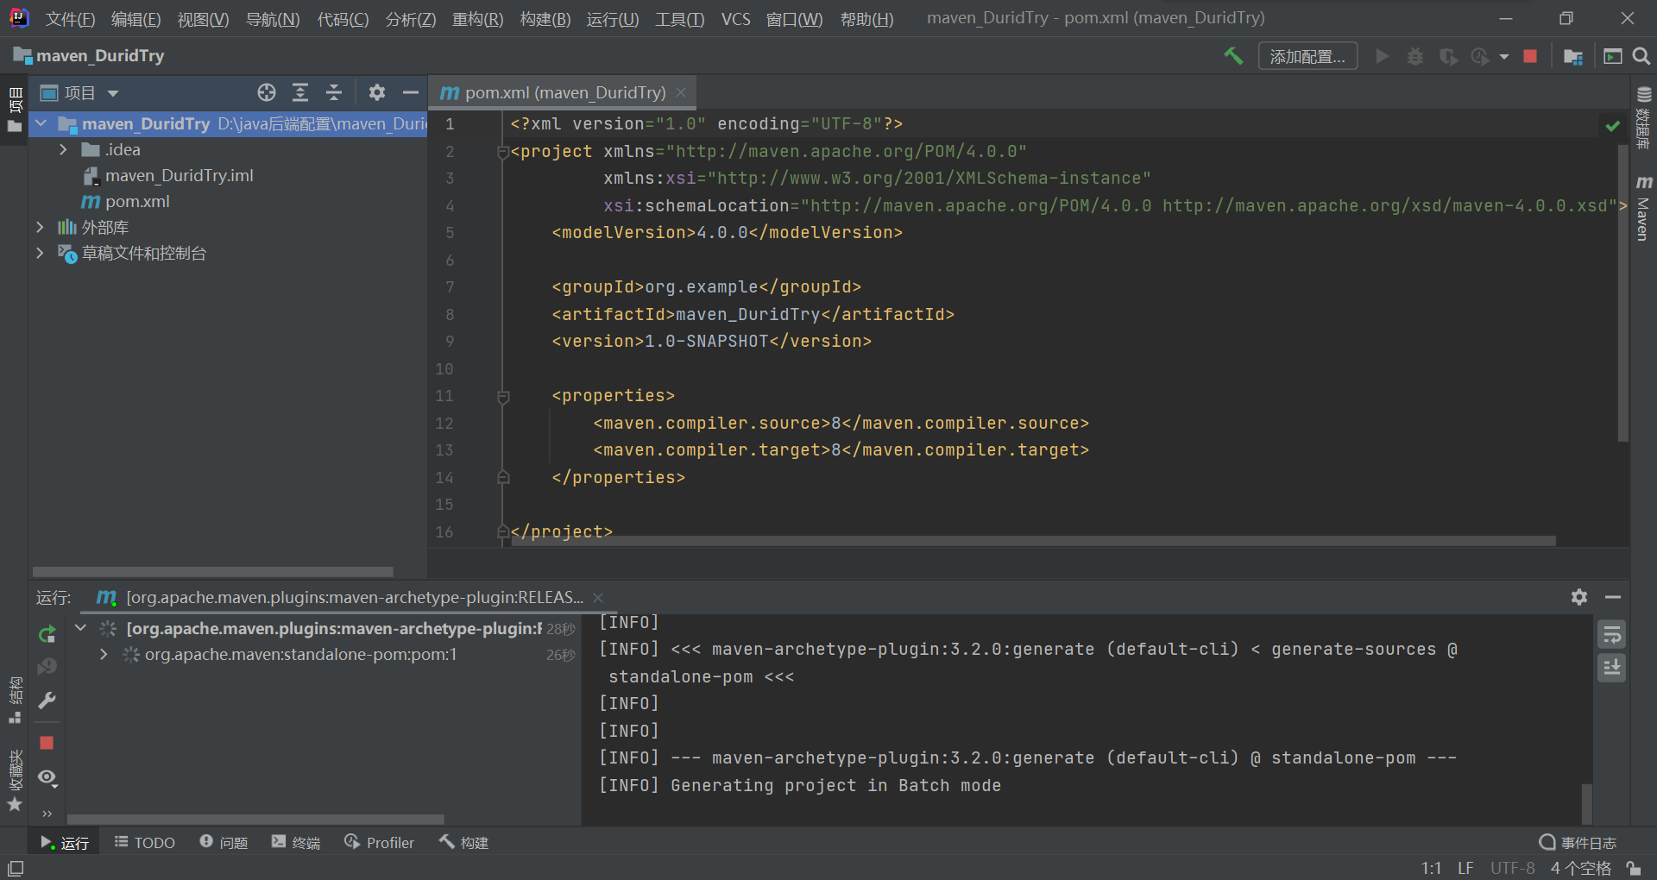This screenshot has height=880, width=1657.
Task: Open Maven run settings with the wrench icon
Action: point(47,701)
